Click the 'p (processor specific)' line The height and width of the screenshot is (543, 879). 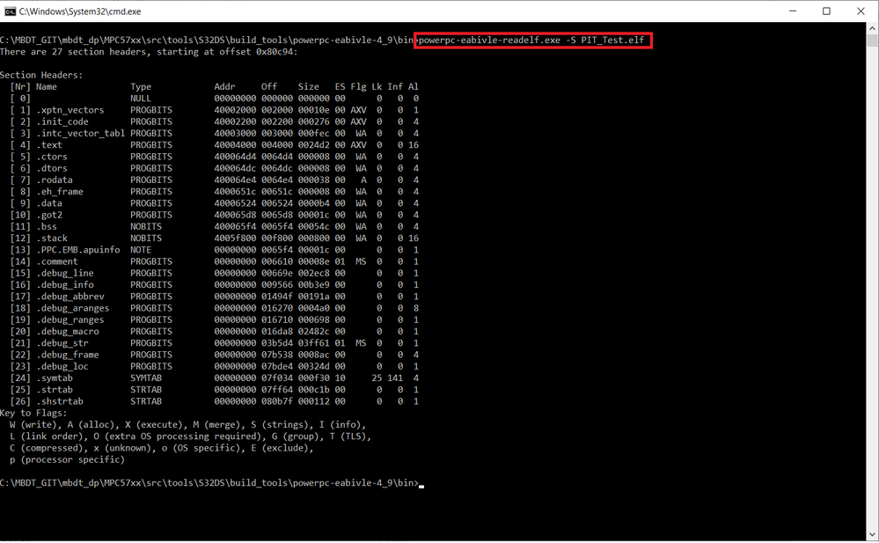pyautogui.click(x=67, y=460)
